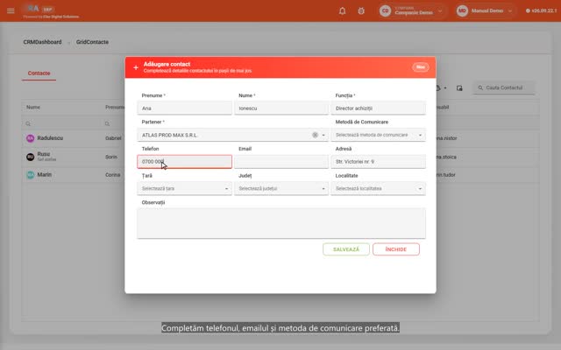Click the Caută Contactul search box
This screenshot has height=350, width=561.
[x=504, y=87]
